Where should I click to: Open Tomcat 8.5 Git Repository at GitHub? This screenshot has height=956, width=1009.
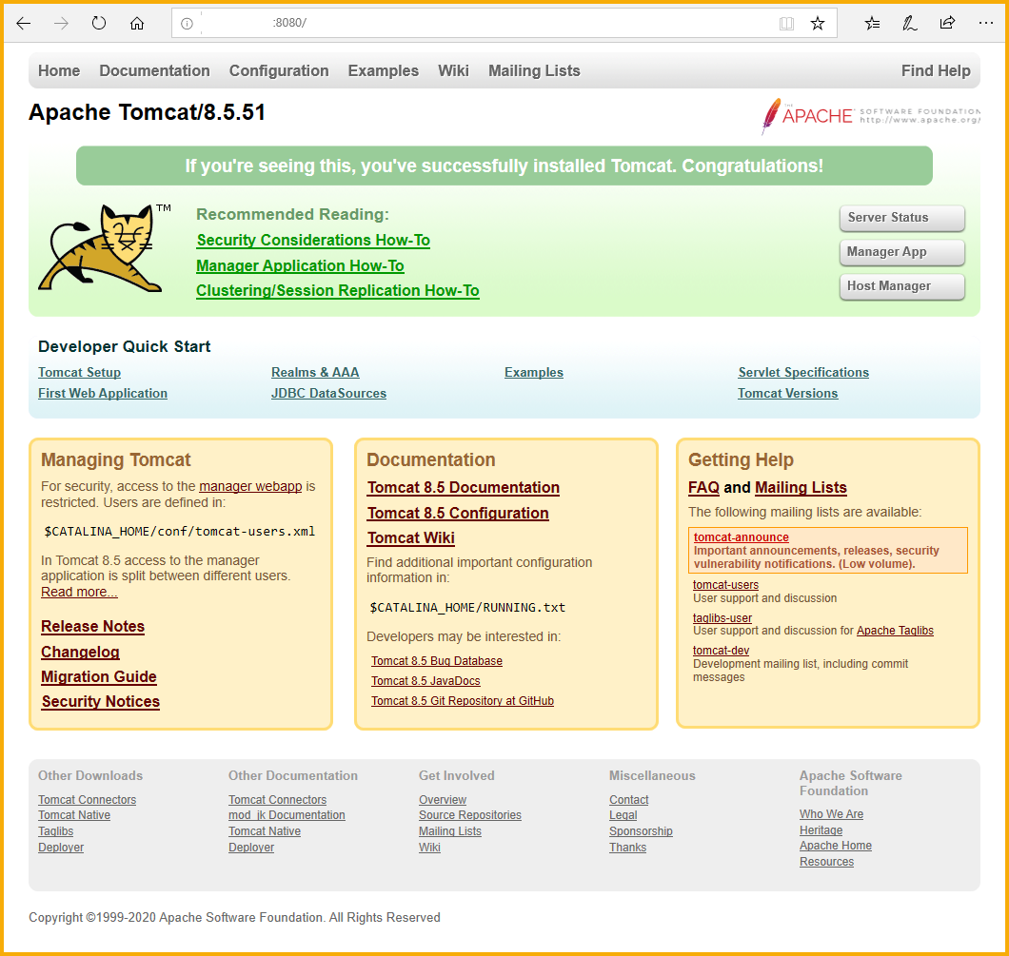pyautogui.click(x=462, y=701)
